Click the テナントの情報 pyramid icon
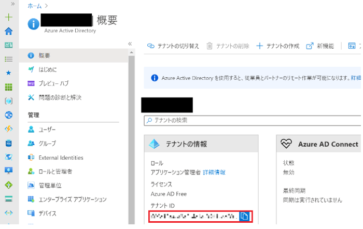 click(154, 144)
